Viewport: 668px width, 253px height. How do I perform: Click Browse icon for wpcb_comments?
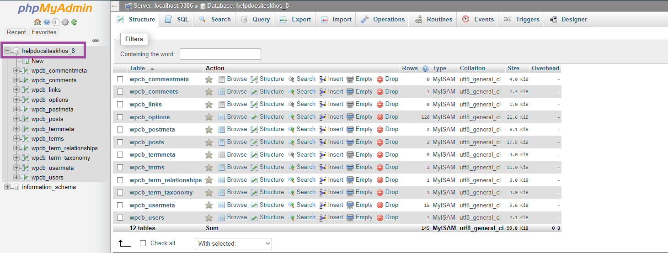[x=222, y=92]
